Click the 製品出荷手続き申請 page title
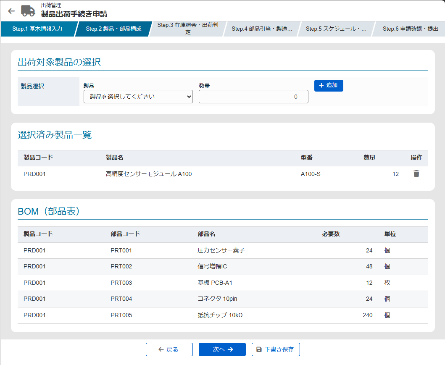445x365 pixels. (74, 14)
